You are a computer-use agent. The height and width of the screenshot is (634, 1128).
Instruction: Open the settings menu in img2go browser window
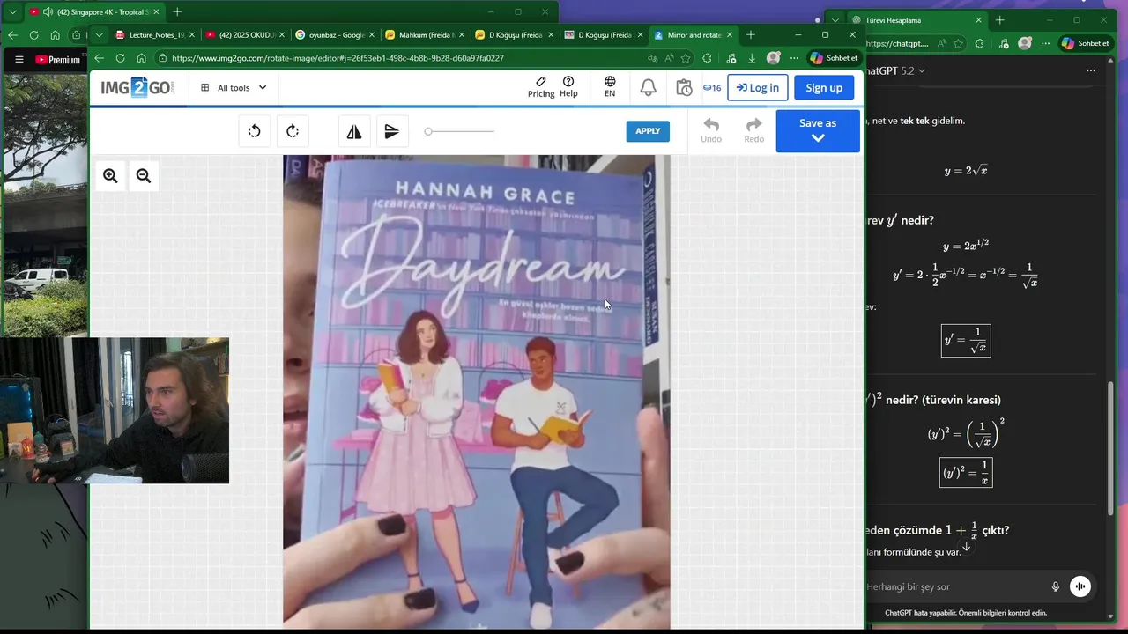click(793, 58)
